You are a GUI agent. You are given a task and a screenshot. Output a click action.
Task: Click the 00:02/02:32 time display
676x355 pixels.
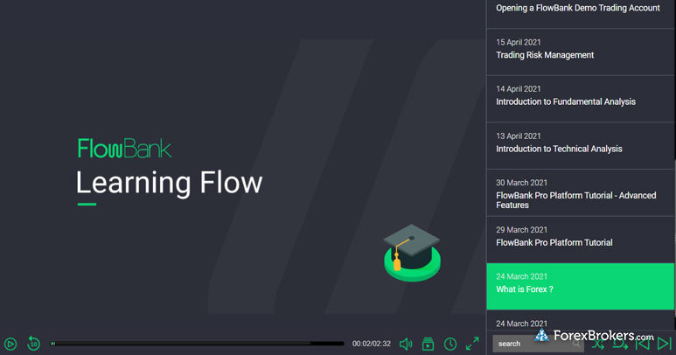coord(372,344)
